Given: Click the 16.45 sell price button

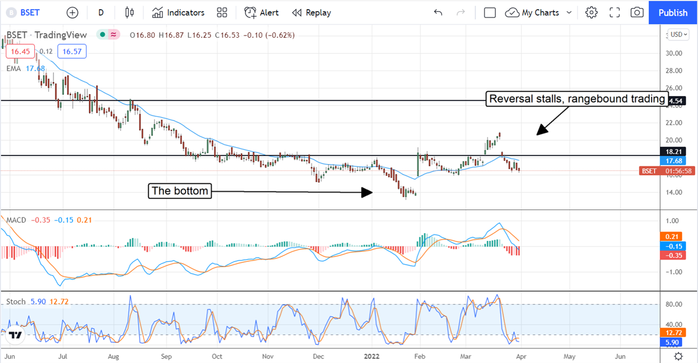Looking at the screenshot, I should click(17, 52).
